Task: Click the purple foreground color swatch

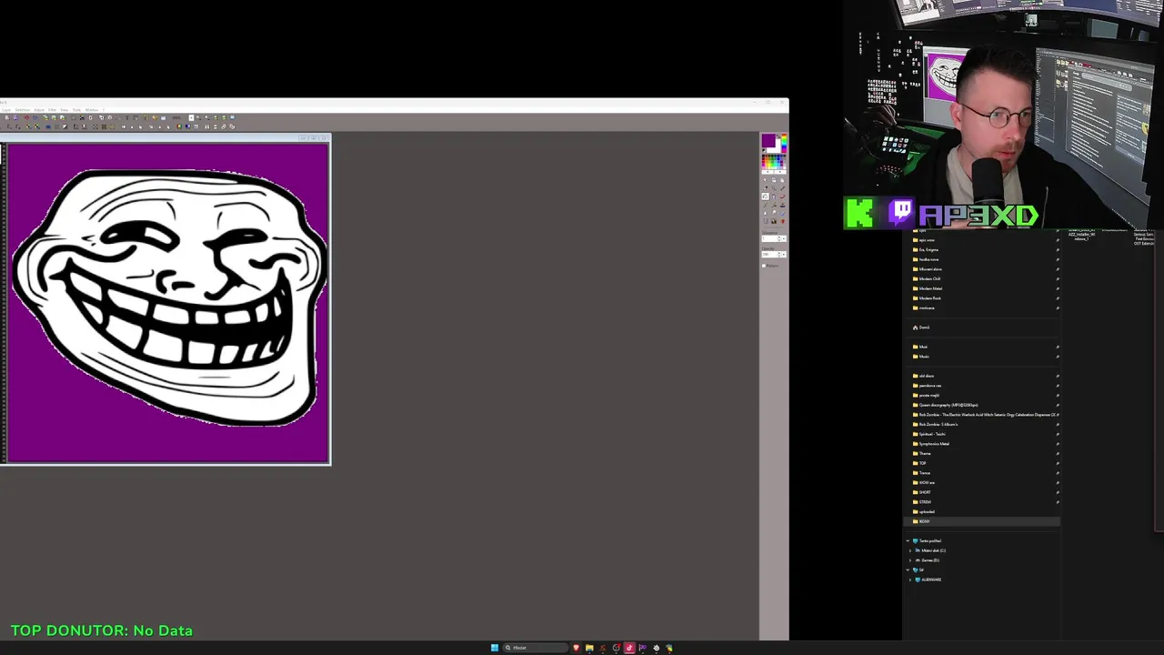Action: 768,141
